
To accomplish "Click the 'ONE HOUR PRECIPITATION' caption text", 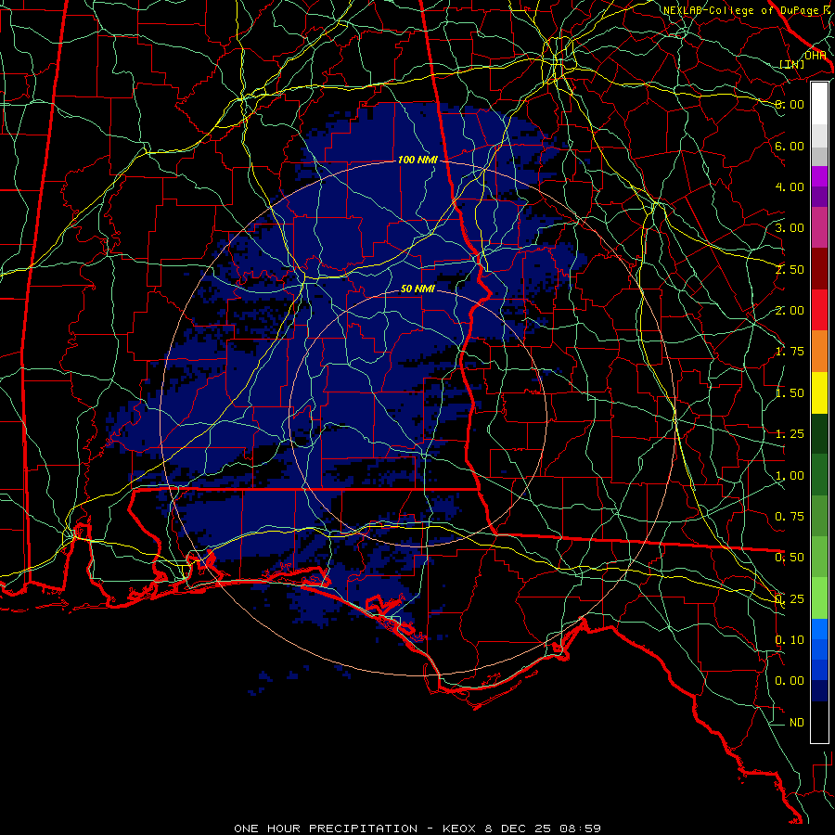I will tap(326, 829).
